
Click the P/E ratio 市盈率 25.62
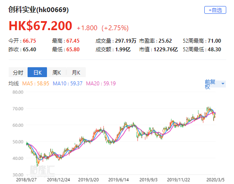tap(156, 41)
